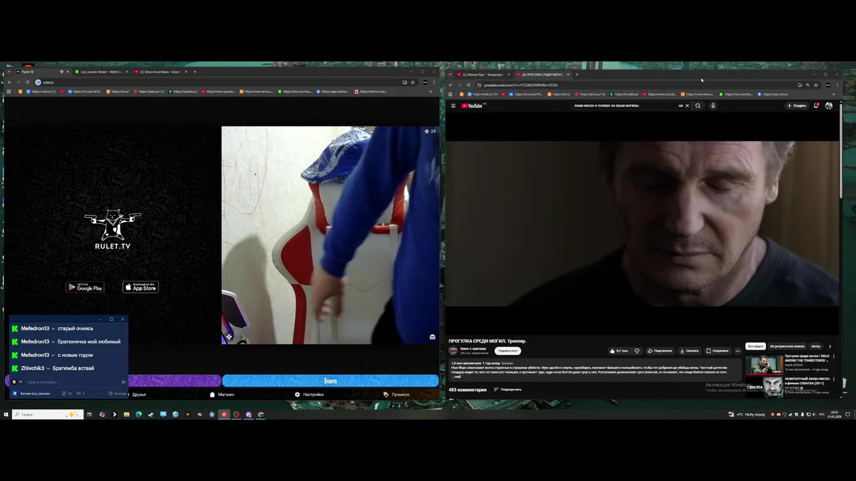This screenshot has height=481, width=856.
Task: Click the blue next button in Rulet
Action: pos(330,381)
